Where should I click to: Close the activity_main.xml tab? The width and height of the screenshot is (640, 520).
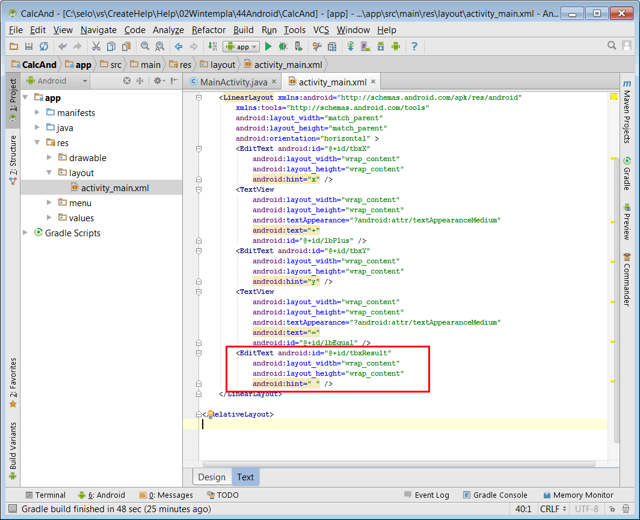[x=373, y=82]
